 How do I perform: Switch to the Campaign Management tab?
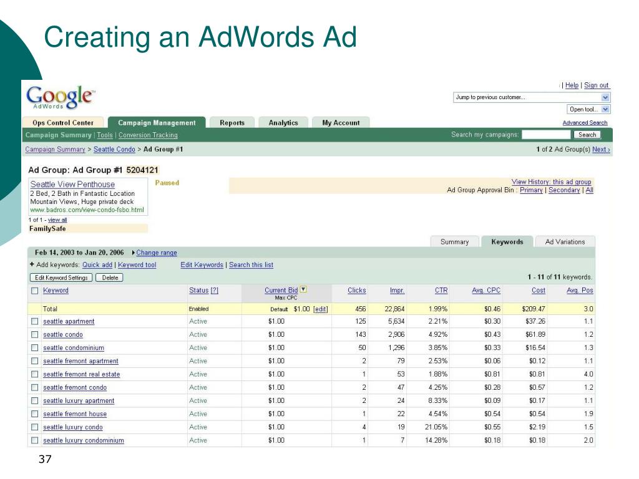[157, 123]
